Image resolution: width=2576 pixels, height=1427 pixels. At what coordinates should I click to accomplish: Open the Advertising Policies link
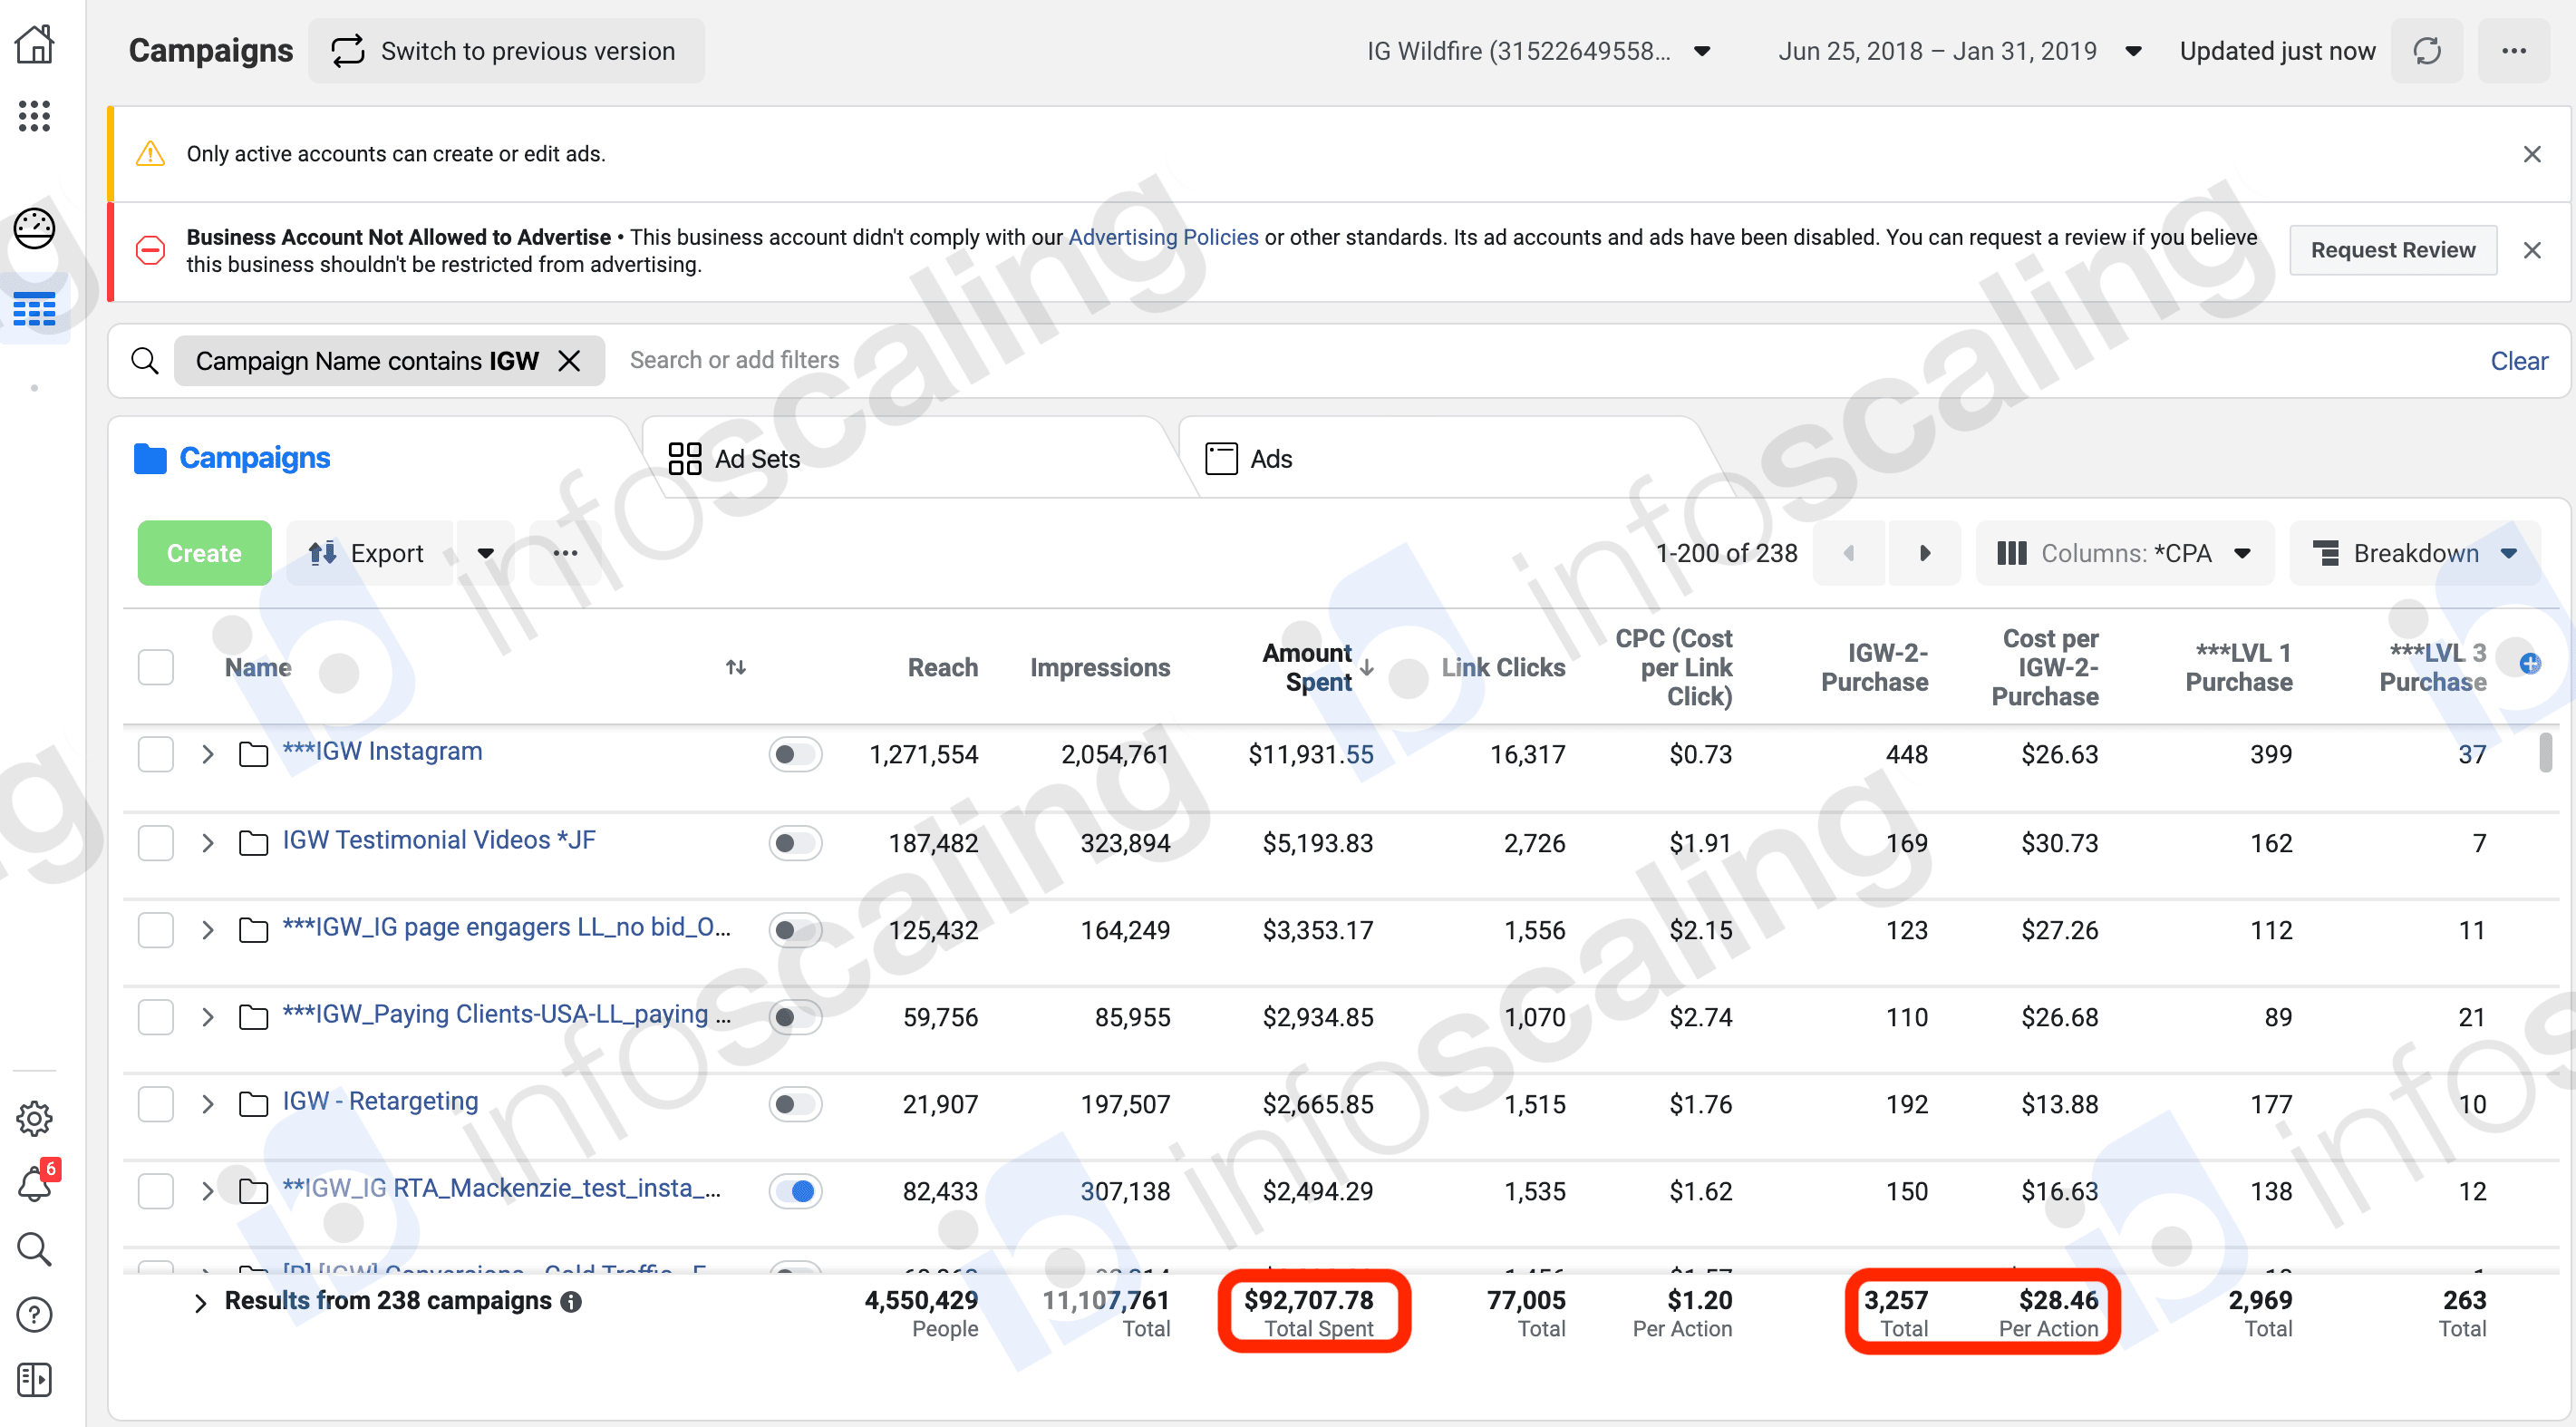1163,237
